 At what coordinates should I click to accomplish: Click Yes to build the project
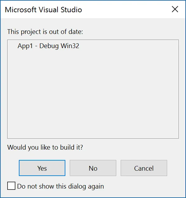(x=42, y=168)
